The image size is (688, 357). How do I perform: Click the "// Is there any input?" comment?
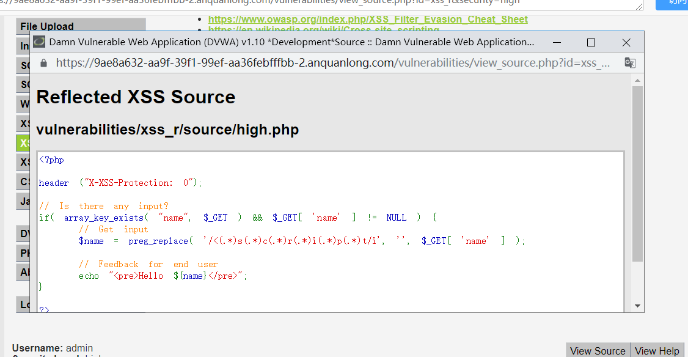coord(103,206)
